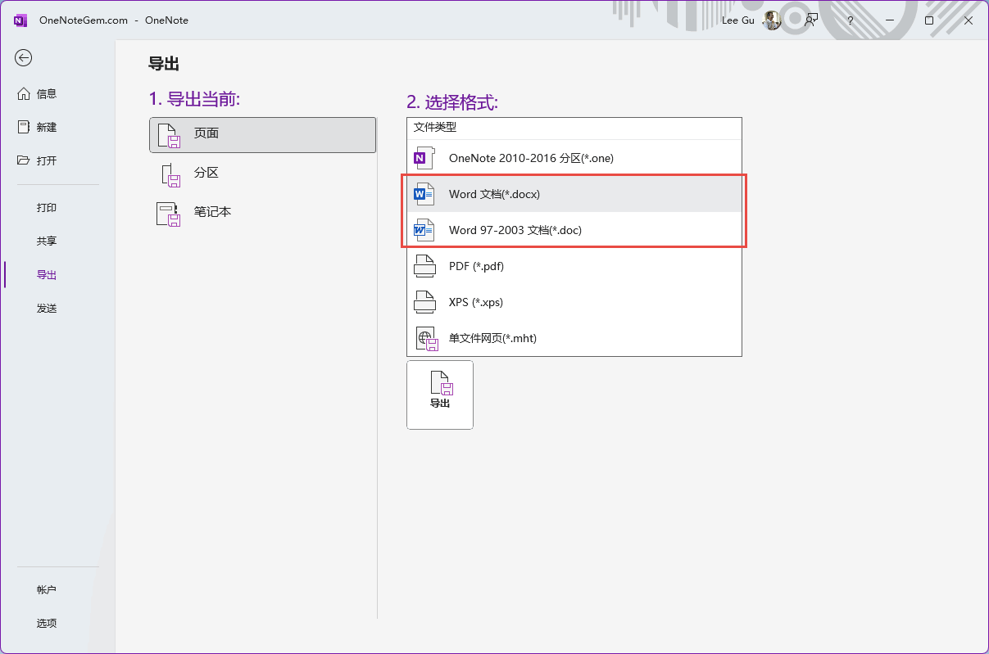Choose 页面 as export scope
The image size is (989, 654).
pos(262,134)
